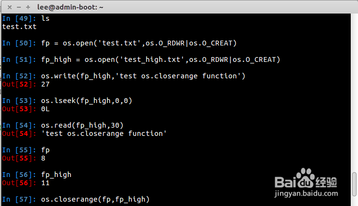Minimize the terminal window

tap(18, 7)
